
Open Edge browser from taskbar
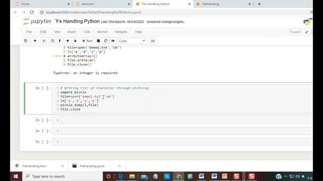coord(121,176)
